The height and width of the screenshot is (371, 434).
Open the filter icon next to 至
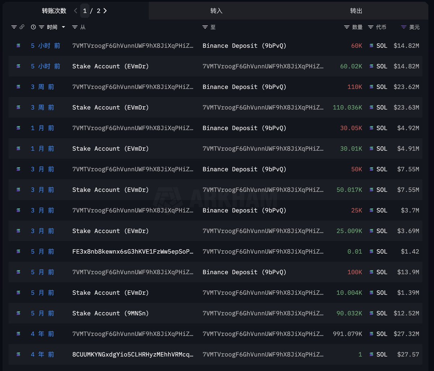205,27
